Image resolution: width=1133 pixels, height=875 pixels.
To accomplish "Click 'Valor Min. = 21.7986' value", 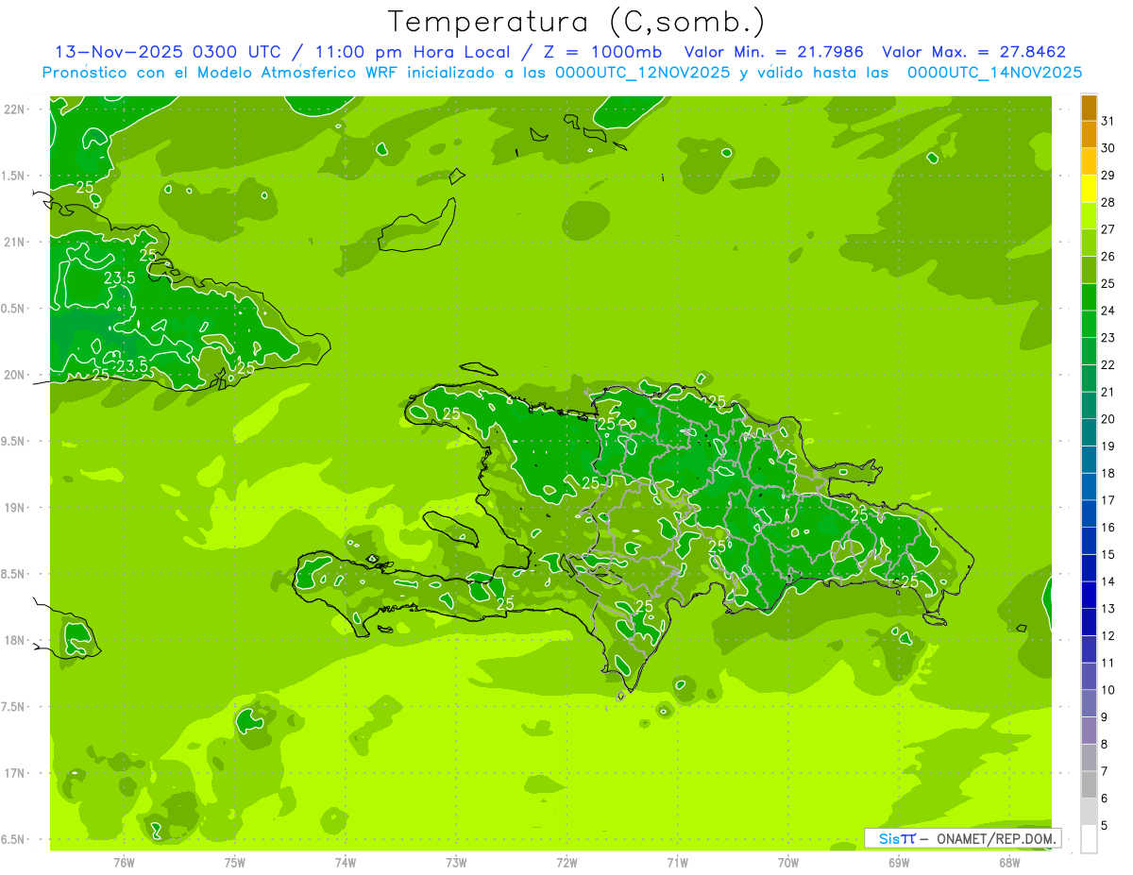I will click(x=774, y=52).
